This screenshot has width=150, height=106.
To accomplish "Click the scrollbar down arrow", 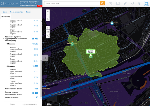I will click(x=41, y=98).
